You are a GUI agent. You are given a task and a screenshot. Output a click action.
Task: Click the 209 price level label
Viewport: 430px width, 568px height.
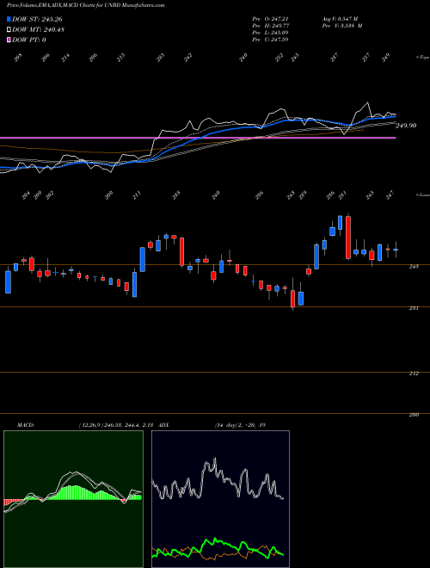tap(414, 415)
